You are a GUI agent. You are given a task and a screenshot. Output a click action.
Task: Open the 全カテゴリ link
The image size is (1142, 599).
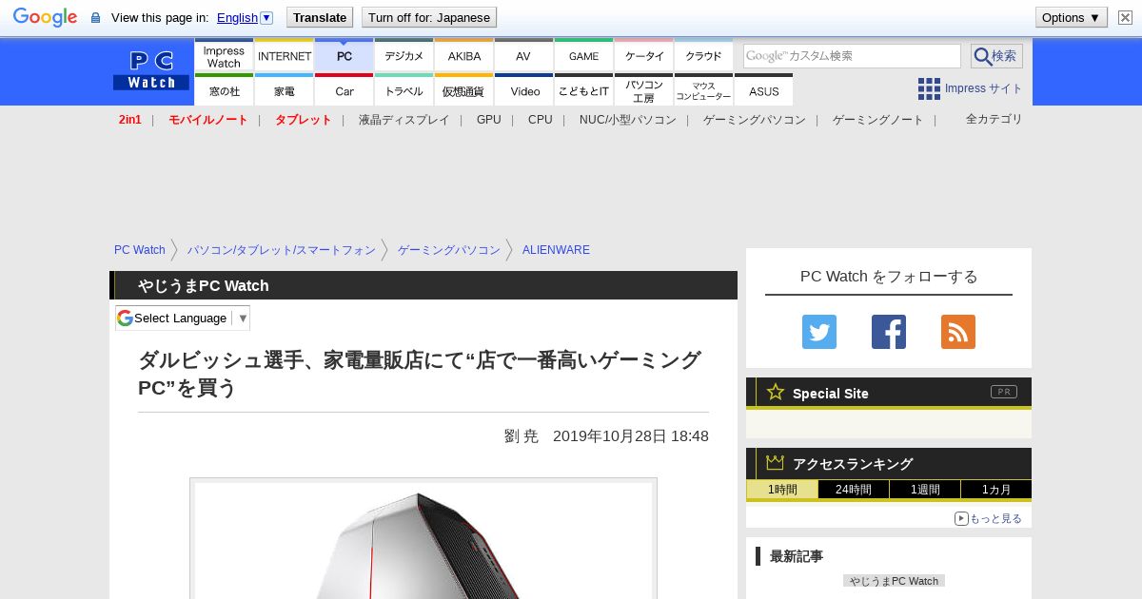coord(994,119)
